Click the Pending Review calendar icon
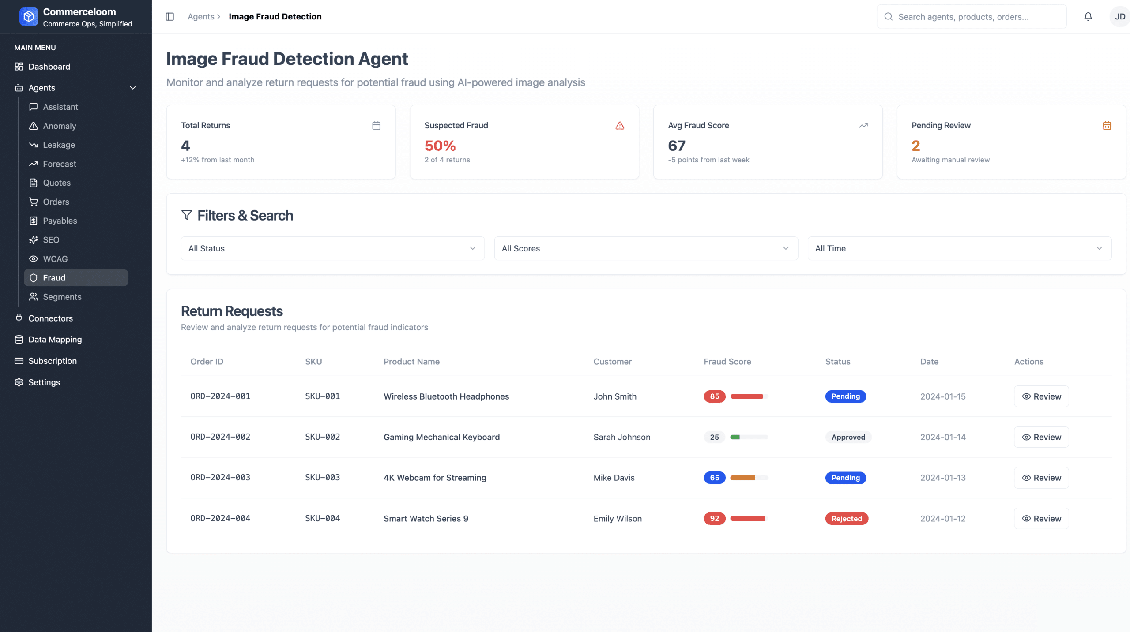 (x=1107, y=126)
